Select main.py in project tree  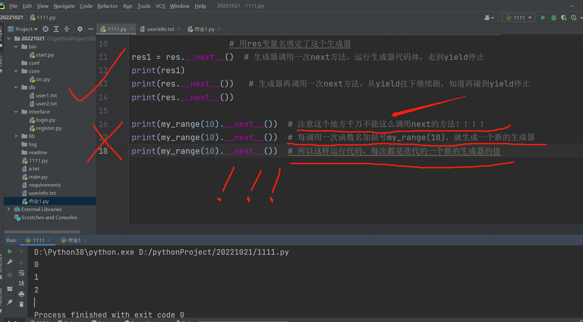pyautogui.click(x=38, y=177)
